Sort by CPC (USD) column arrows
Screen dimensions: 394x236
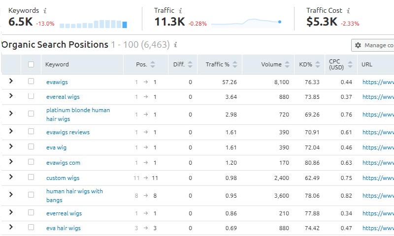(x=350, y=64)
